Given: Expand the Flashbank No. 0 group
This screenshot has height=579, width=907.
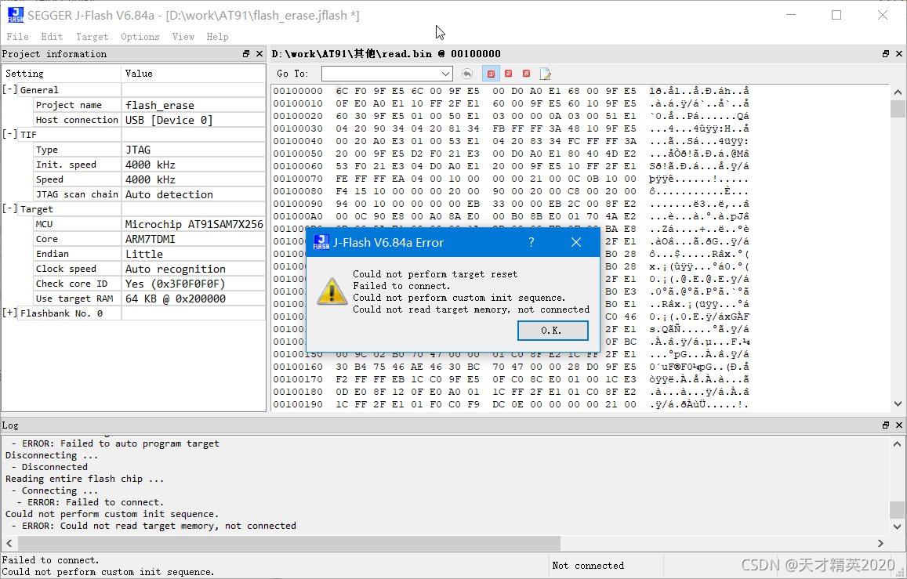Looking at the screenshot, I should coord(10,313).
